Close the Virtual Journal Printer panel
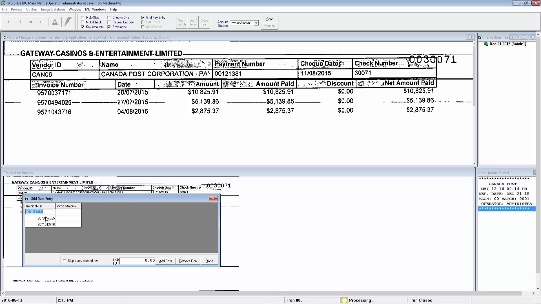 tap(534, 172)
